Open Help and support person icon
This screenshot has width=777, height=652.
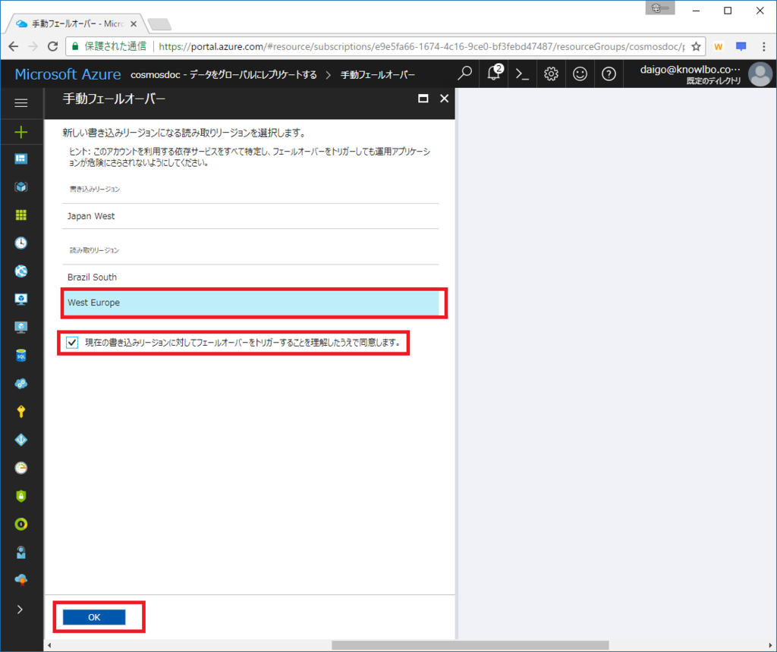point(20,552)
